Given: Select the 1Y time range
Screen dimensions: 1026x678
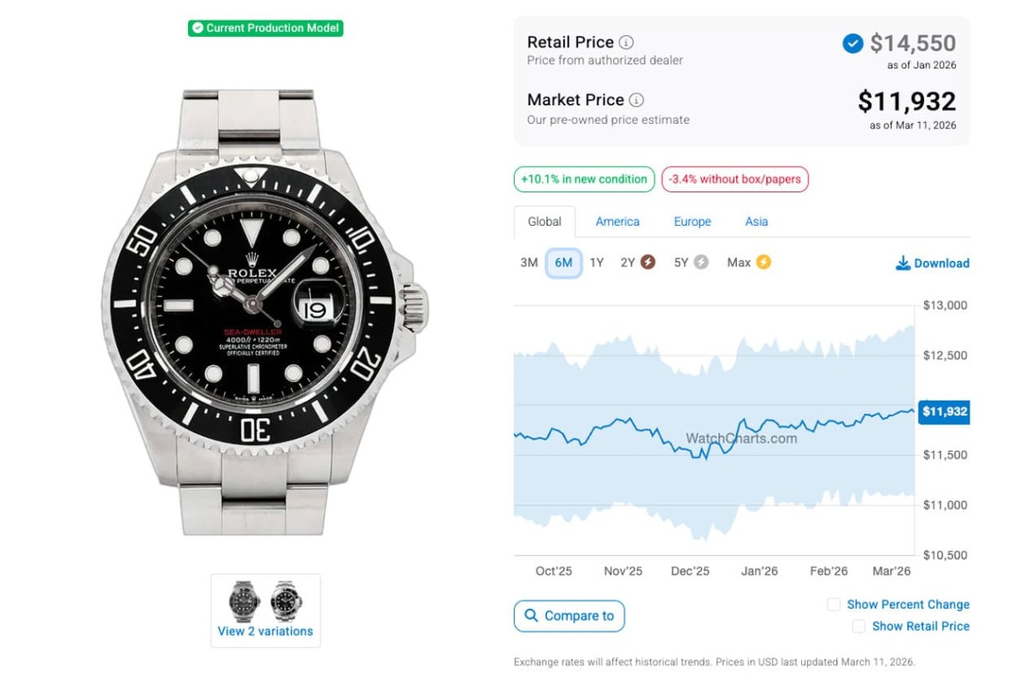Looking at the screenshot, I should coord(597,262).
